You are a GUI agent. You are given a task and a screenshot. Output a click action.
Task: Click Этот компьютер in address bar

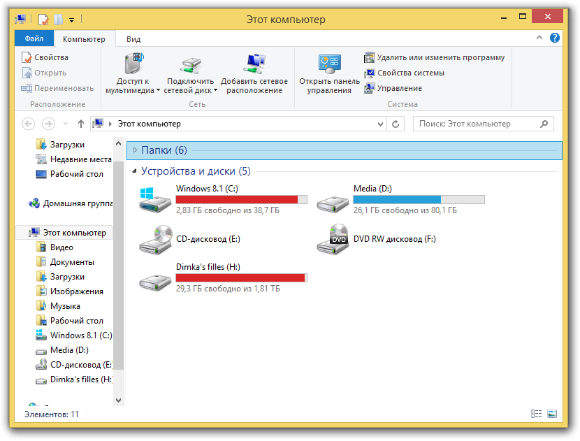click(149, 124)
